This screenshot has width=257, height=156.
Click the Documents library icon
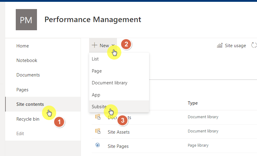[x=98, y=117]
